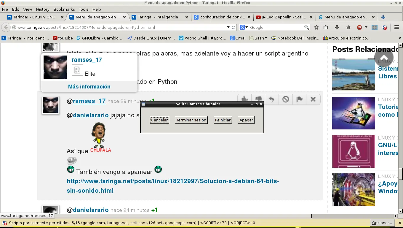403x228 pixels.
Task: Switch to configuracion de conk tab
Action: 222,17
